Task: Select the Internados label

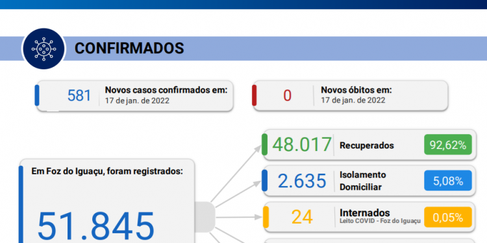Action: coord(365,213)
